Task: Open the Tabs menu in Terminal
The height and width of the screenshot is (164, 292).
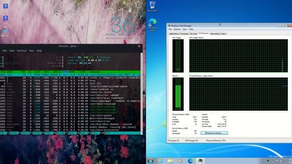Action: tap(31, 51)
